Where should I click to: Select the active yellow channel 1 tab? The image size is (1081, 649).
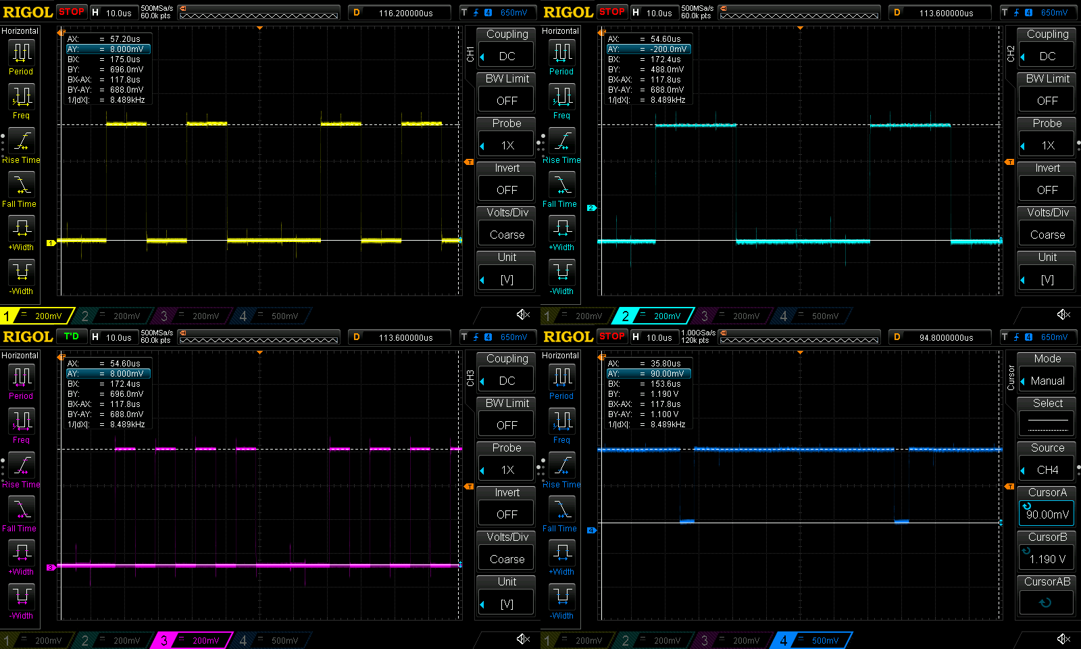(x=37, y=316)
